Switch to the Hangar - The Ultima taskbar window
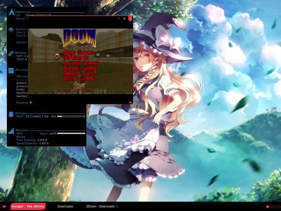The width and height of the screenshot is (281, 211). [x=28, y=206]
